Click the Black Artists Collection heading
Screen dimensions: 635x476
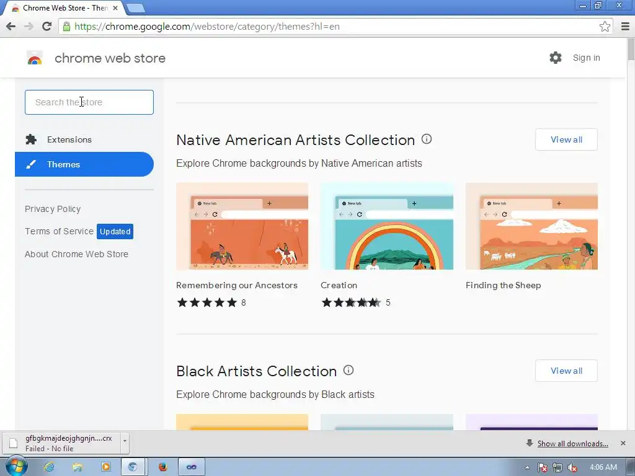click(x=256, y=371)
